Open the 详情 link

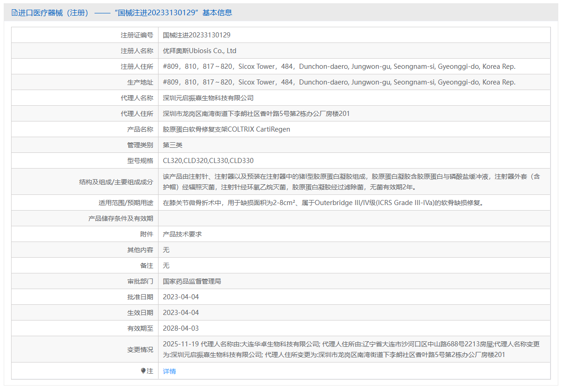[170, 371]
